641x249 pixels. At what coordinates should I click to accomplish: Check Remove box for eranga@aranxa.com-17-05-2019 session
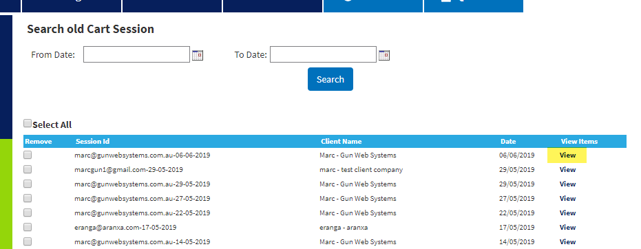28,227
